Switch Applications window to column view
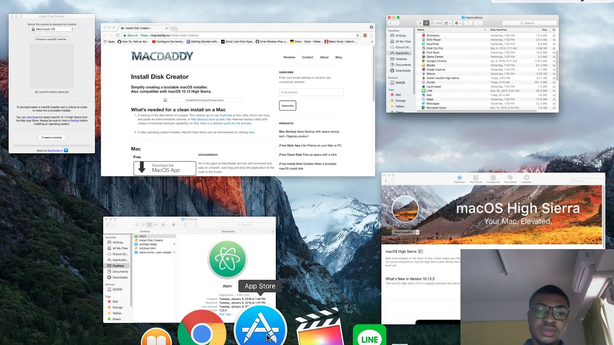The height and width of the screenshot is (345, 614). (x=432, y=23)
